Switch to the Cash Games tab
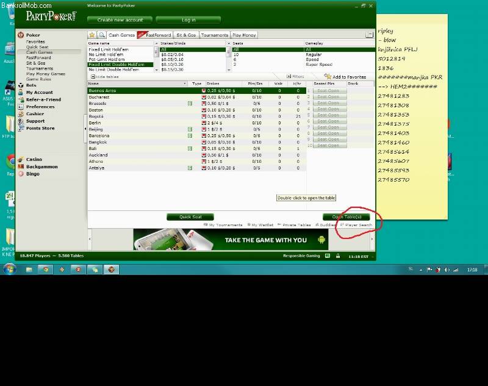Viewport: 488px width, 386px height. click(x=121, y=35)
